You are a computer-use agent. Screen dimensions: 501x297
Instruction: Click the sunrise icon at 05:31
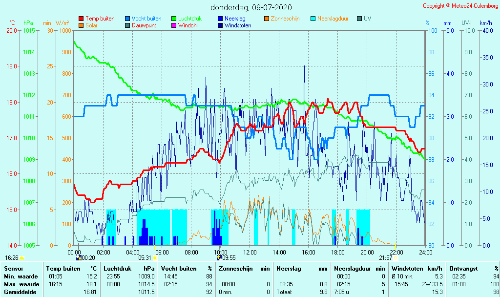coord(155,257)
